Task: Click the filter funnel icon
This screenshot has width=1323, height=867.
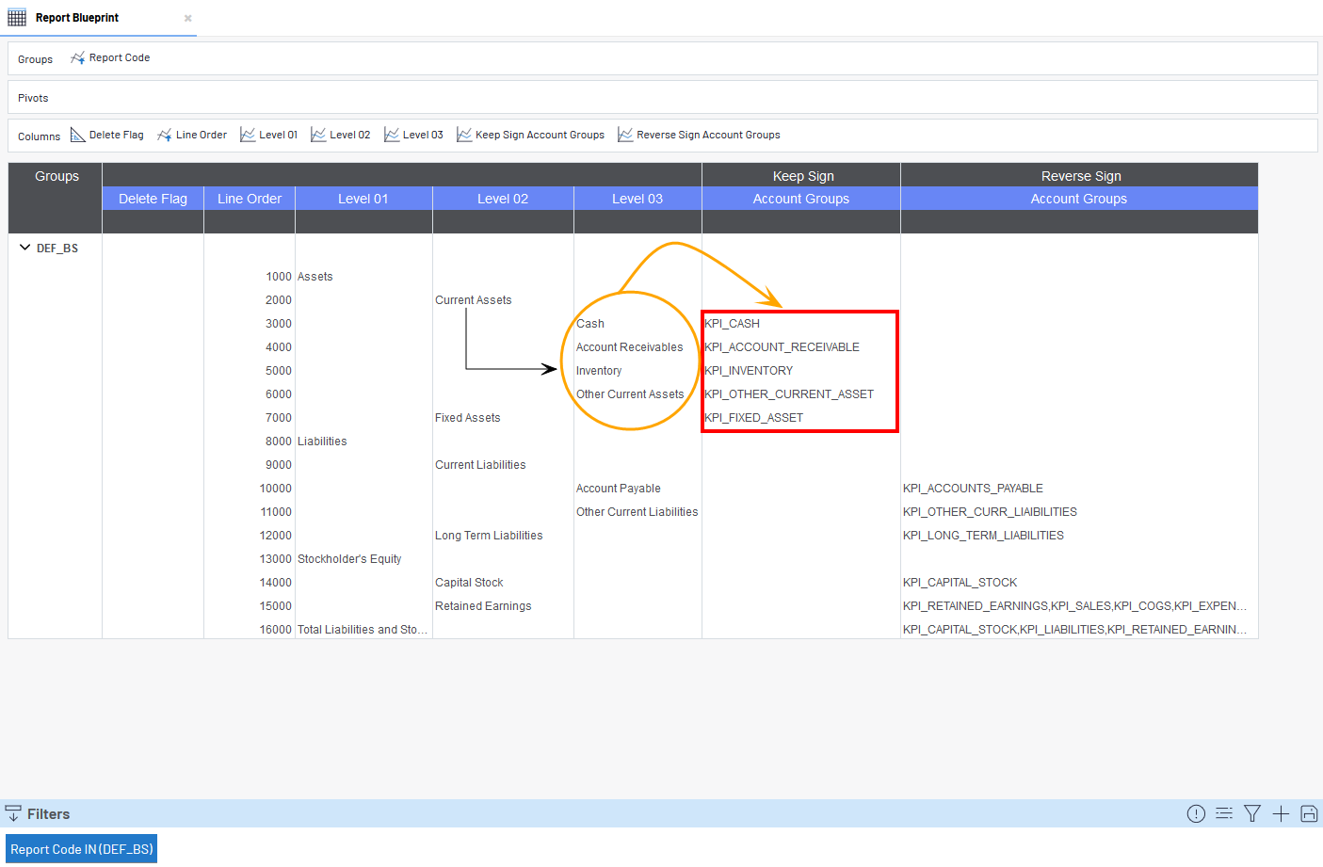Action: tap(1251, 813)
